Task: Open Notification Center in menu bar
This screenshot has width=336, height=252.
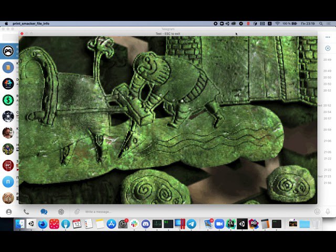Action: tap(329, 24)
